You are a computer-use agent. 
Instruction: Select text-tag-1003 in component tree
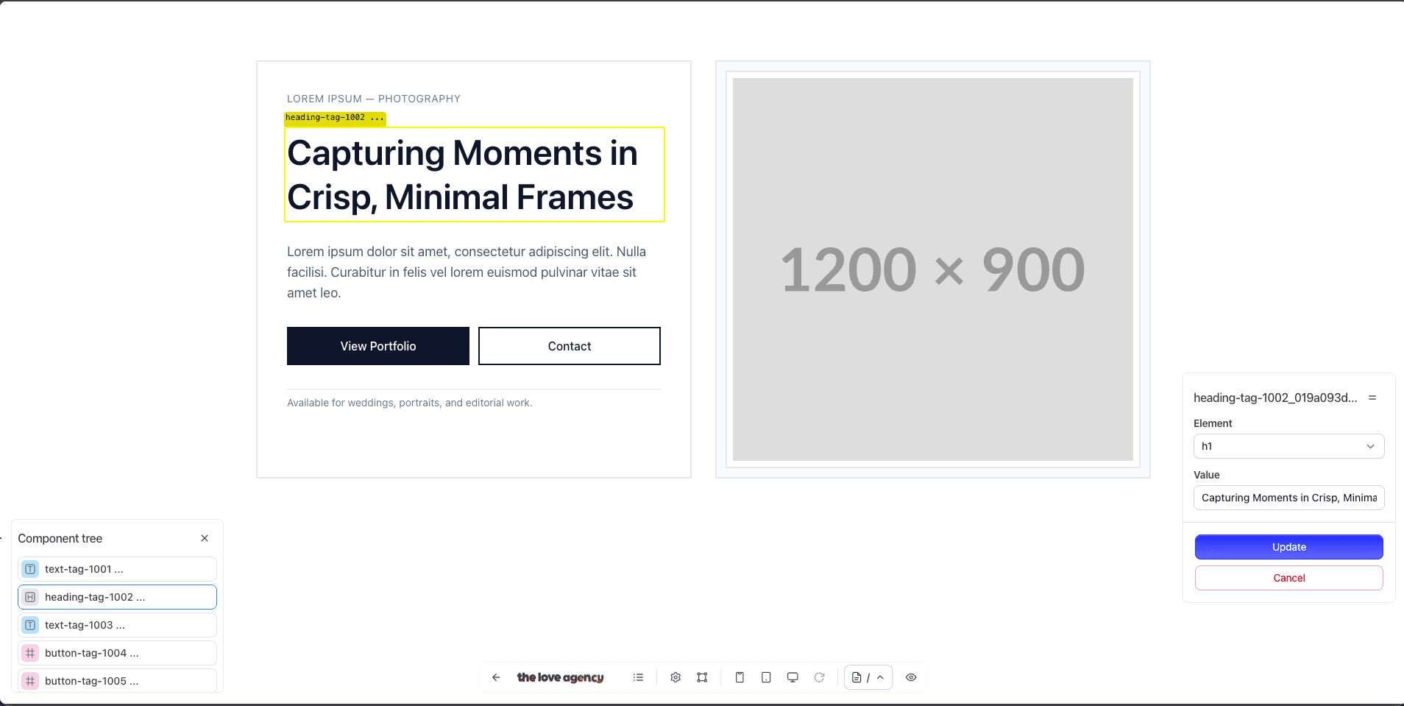coord(117,625)
